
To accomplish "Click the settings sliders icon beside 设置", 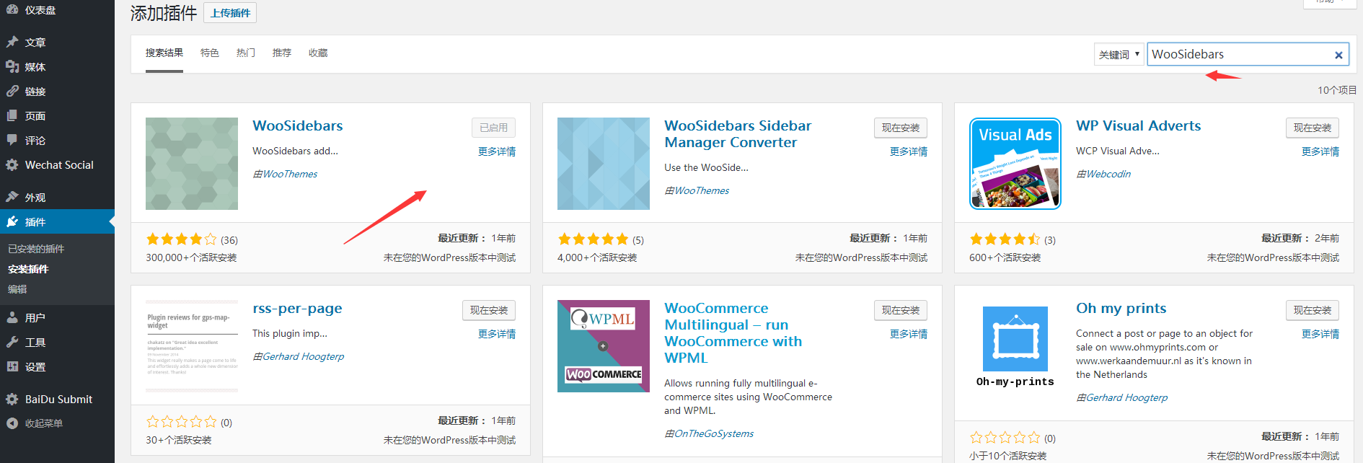I will [x=12, y=366].
